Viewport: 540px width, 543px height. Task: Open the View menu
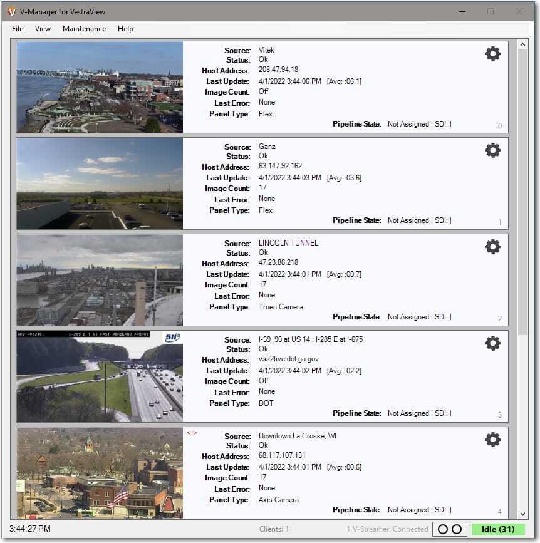(43, 29)
